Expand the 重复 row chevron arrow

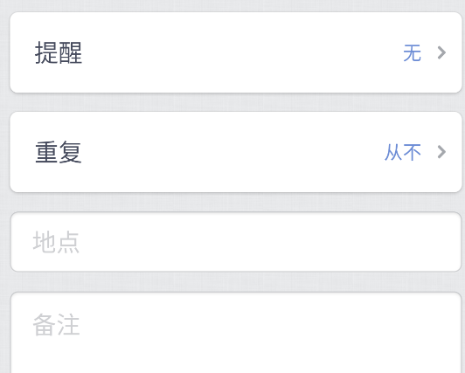point(441,152)
